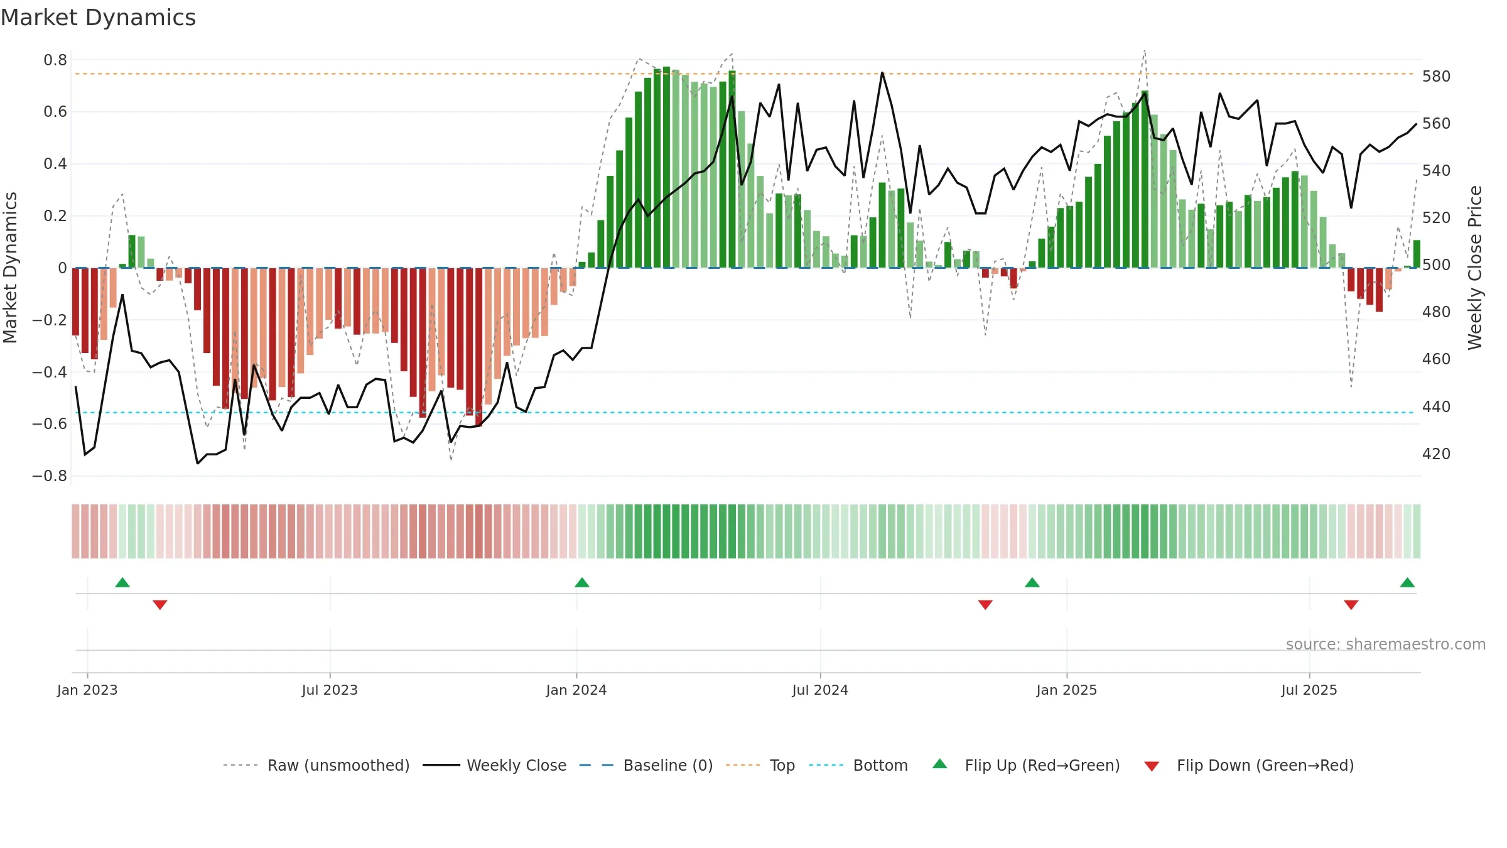1507x848 pixels.
Task: Click the red flip-down marker in late 2024
Action: click(985, 605)
